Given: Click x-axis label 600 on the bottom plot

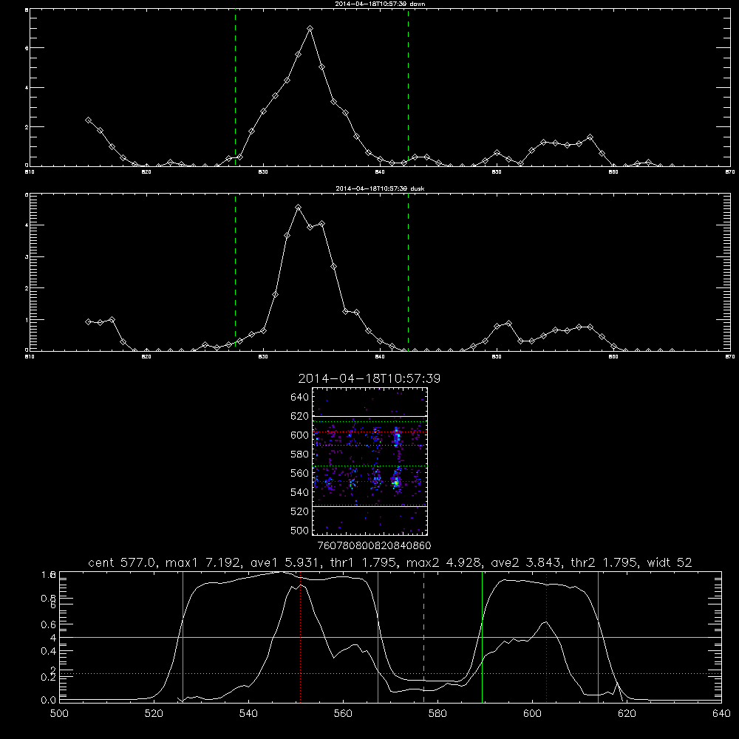Looking at the screenshot, I should coord(532,714).
